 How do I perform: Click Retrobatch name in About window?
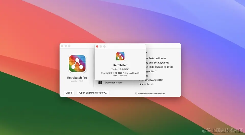point(120,65)
